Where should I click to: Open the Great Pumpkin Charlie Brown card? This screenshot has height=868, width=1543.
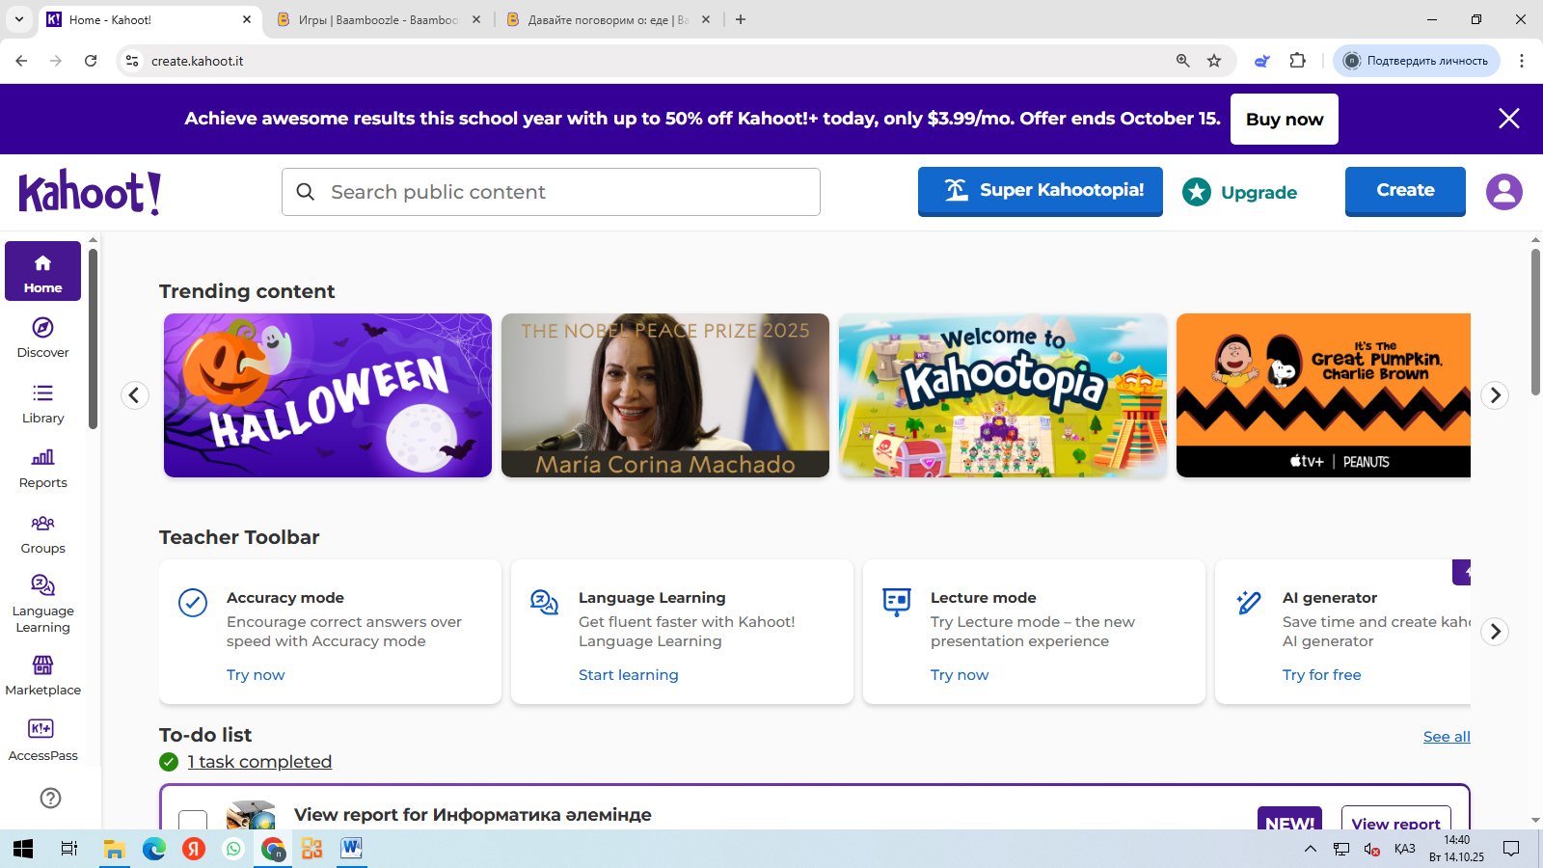point(1323,395)
